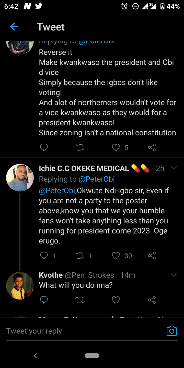Like the tweet with 30 likes
This screenshot has width=184, height=368.
tap(116, 256)
